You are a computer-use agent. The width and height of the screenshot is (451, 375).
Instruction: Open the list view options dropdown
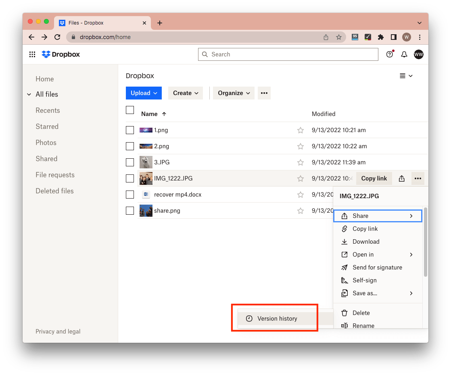[406, 76]
